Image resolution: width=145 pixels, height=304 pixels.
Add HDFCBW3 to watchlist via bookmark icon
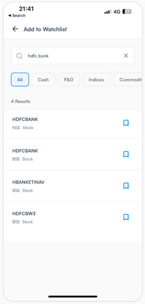[126, 217]
